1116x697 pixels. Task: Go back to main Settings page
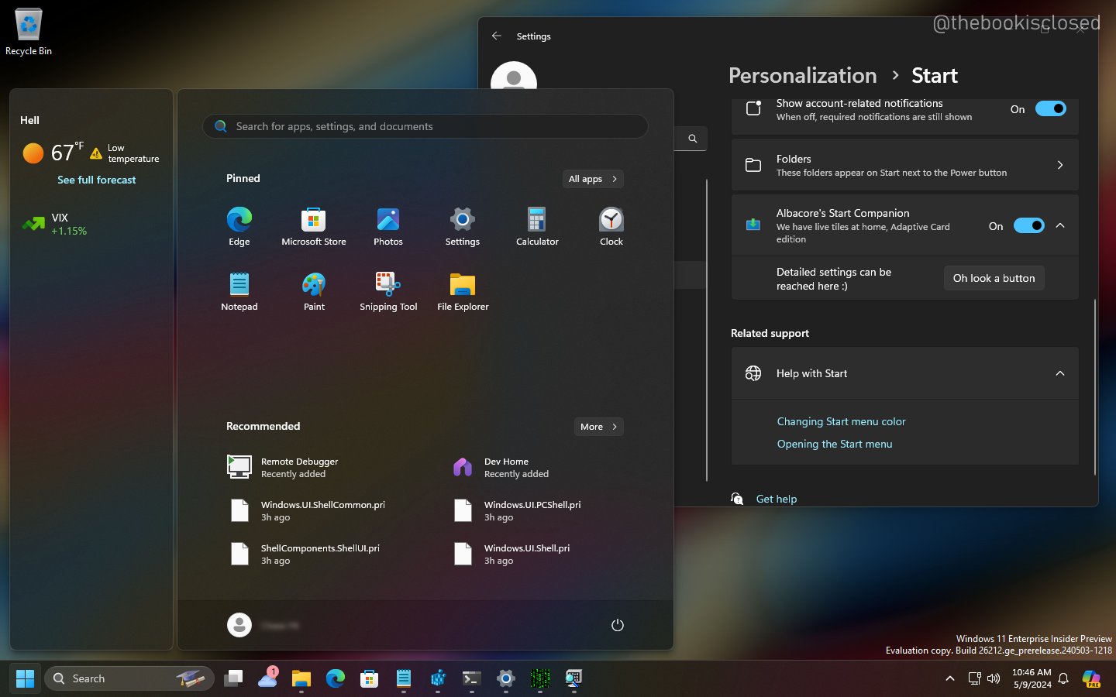[x=496, y=36]
